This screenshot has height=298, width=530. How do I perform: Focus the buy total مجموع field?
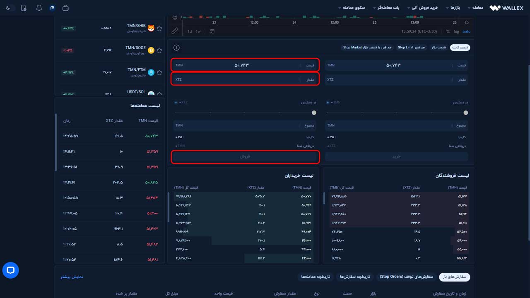[x=396, y=125]
